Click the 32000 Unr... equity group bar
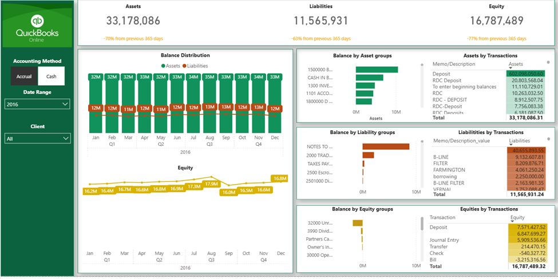558x279 pixels. pyautogui.click(x=357, y=223)
